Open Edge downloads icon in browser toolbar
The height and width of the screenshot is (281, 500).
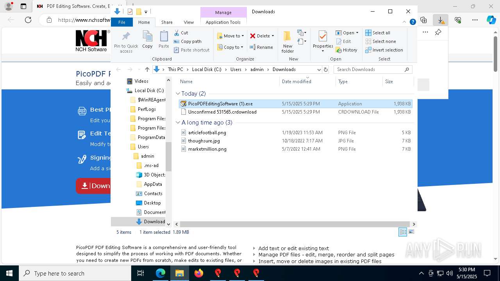pyautogui.click(x=440, y=20)
